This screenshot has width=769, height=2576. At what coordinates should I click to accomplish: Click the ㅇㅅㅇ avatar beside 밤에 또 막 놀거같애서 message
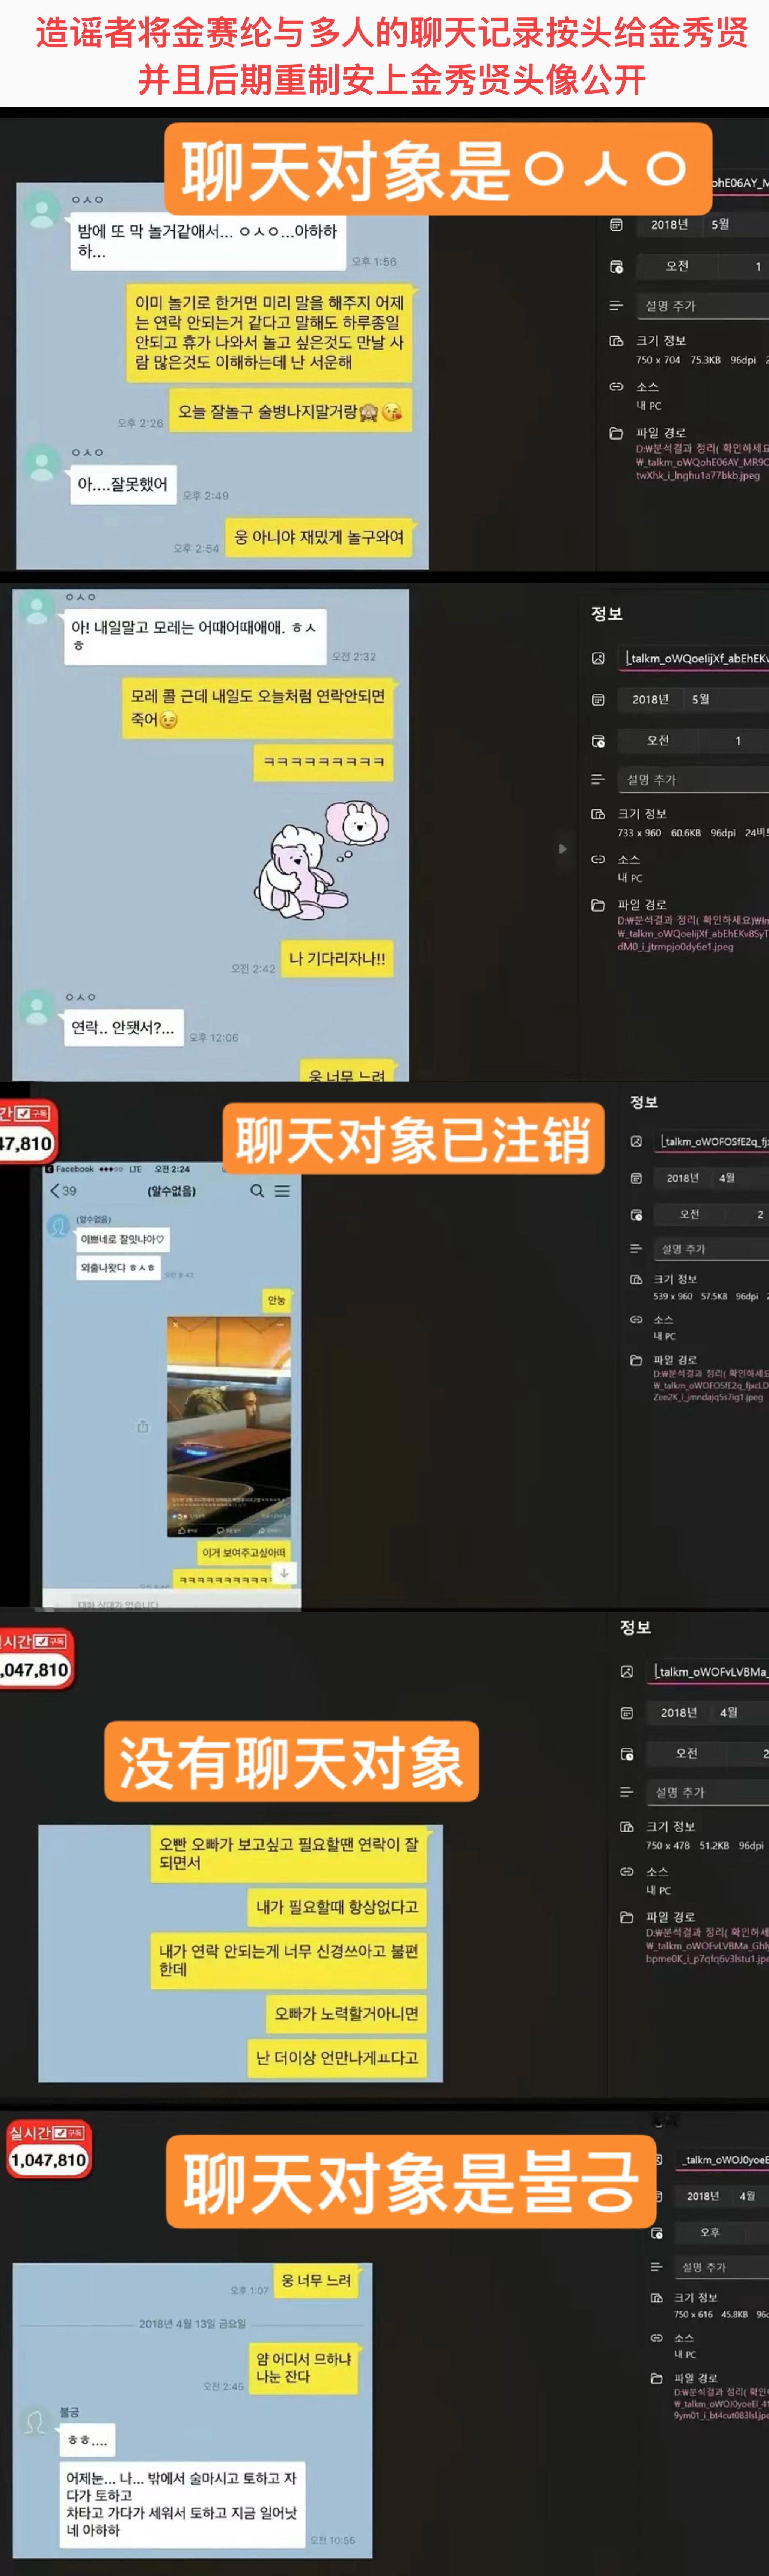41,209
